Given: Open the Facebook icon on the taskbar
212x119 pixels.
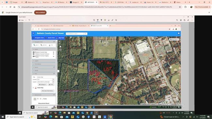Looking at the screenshot, I should 89,117.
